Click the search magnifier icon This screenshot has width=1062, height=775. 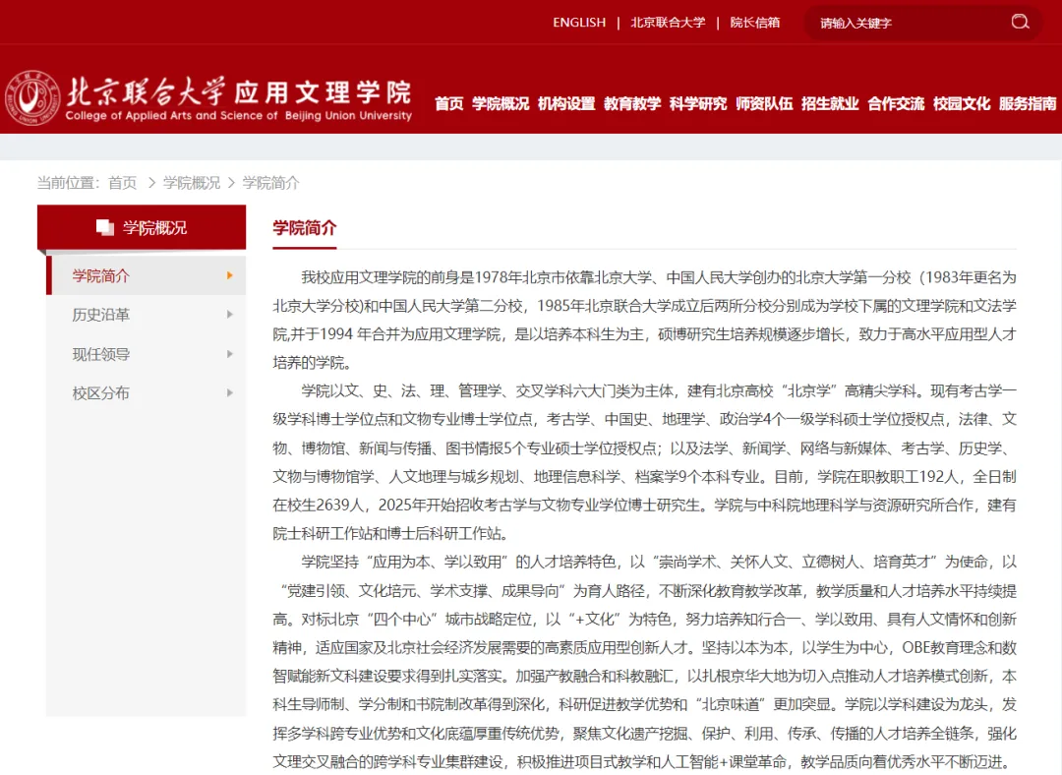pos(1020,23)
